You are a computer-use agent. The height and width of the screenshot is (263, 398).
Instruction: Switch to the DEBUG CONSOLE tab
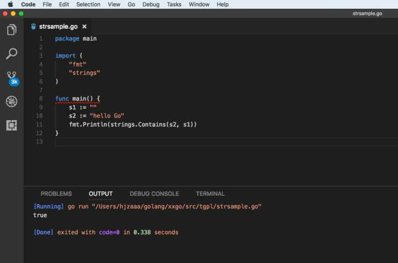[154, 194]
